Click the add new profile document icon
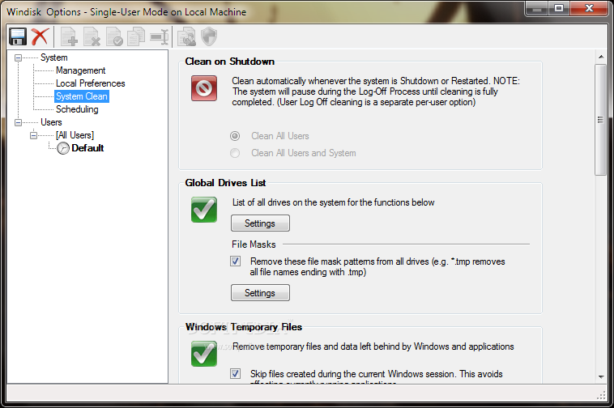Screen dimensions: 614x408 point(69,36)
